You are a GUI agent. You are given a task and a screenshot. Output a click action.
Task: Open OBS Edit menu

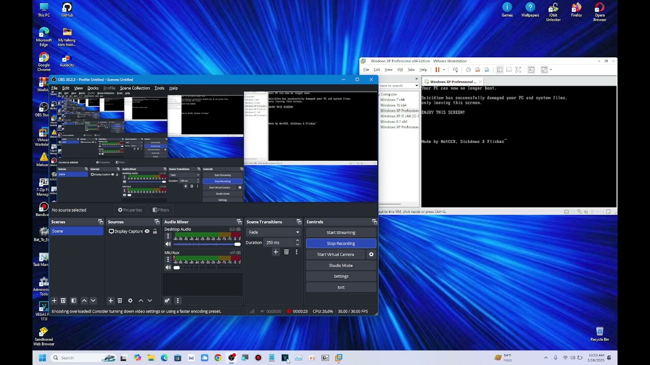(66, 88)
